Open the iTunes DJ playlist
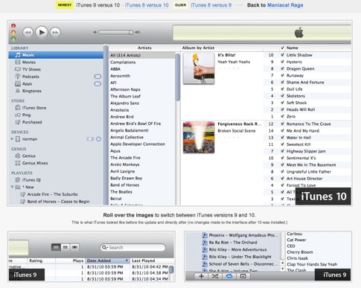The width and height of the screenshot is (361, 288). [x=31, y=180]
